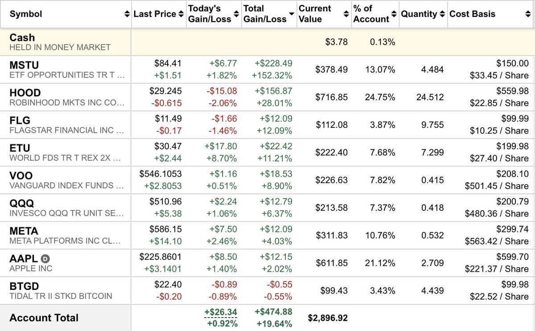Click the Quantity column header text
Image resolution: width=535 pixels, height=331 pixels.
coord(419,14)
